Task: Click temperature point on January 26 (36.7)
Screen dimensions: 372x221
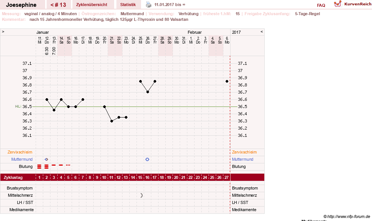Action: click(148, 92)
